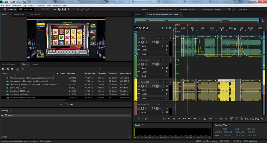Solo the Host track

163,38
